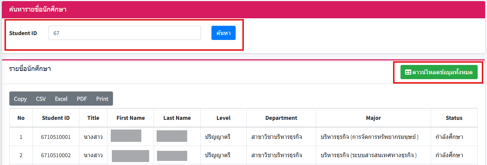Sort by the Department column header
Screen dimensions: 487x165
point(281,118)
